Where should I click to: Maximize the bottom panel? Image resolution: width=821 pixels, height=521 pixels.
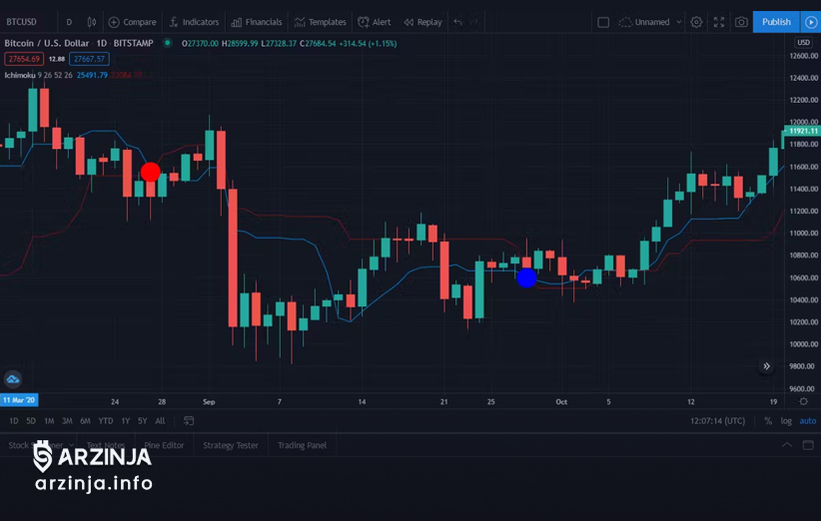point(808,445)
